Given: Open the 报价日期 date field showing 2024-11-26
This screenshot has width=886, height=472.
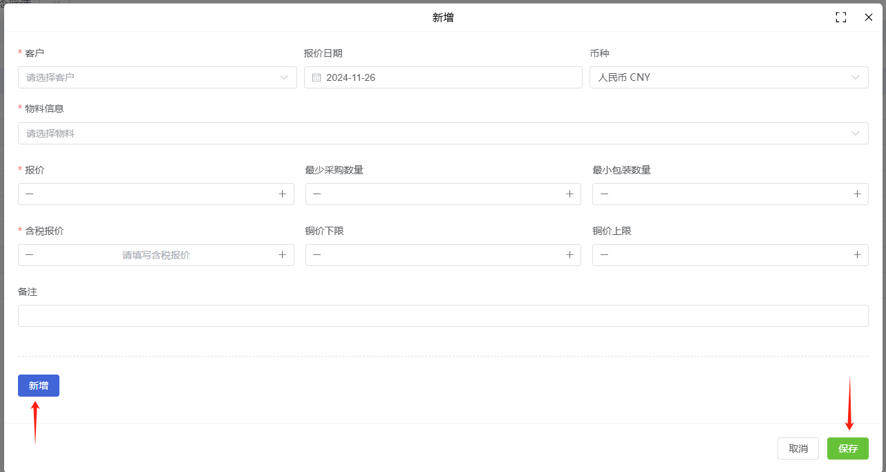Looking at the screenshot, I should point(443,77).
